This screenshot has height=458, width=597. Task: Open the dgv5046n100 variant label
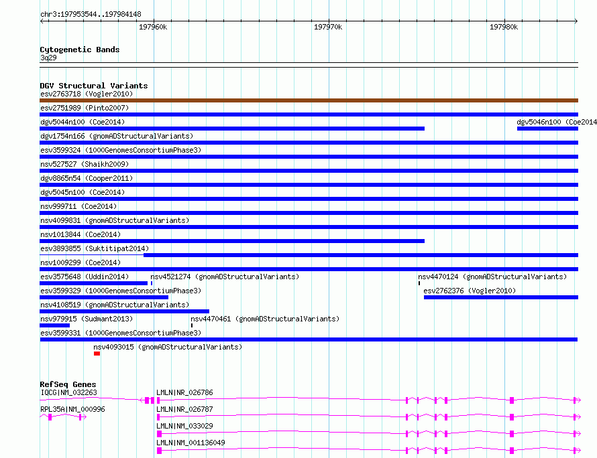point(557,122)
